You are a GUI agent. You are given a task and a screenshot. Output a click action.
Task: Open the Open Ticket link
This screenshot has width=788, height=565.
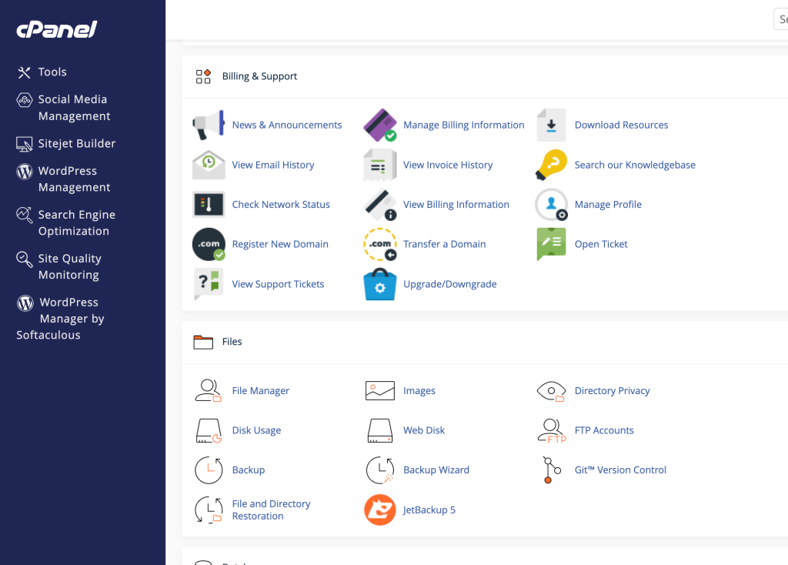coord(600,244)
